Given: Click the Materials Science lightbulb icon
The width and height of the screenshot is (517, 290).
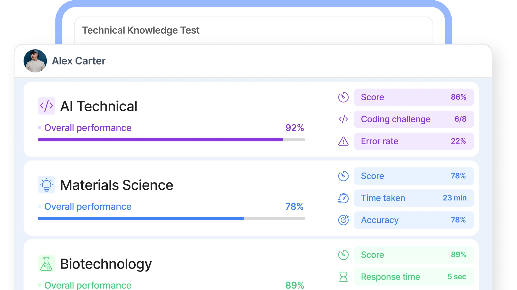Looking at the screenshot, I should [46, 185].
